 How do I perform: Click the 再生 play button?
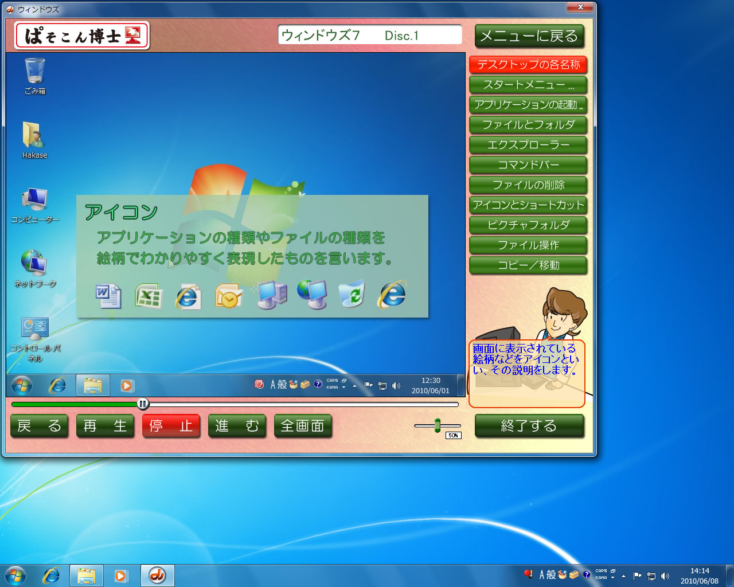(105, 426)
